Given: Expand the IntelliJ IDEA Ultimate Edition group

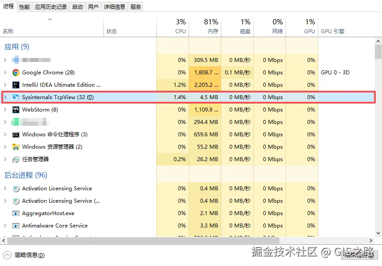Looking at the screenshot, I should (x=5, y=85).
